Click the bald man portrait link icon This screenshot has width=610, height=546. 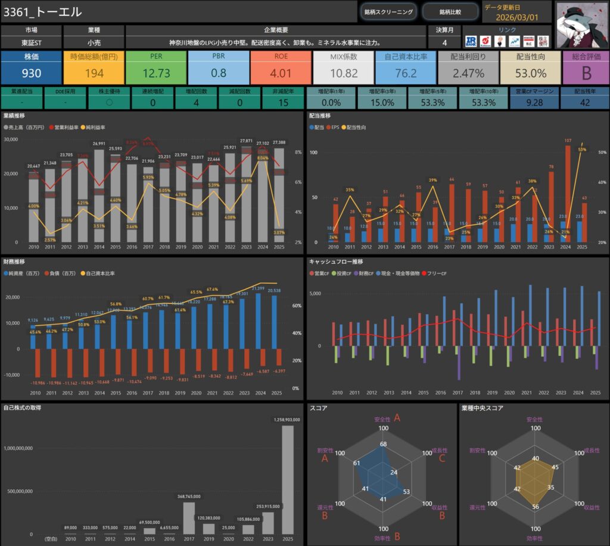coord(499,41)
